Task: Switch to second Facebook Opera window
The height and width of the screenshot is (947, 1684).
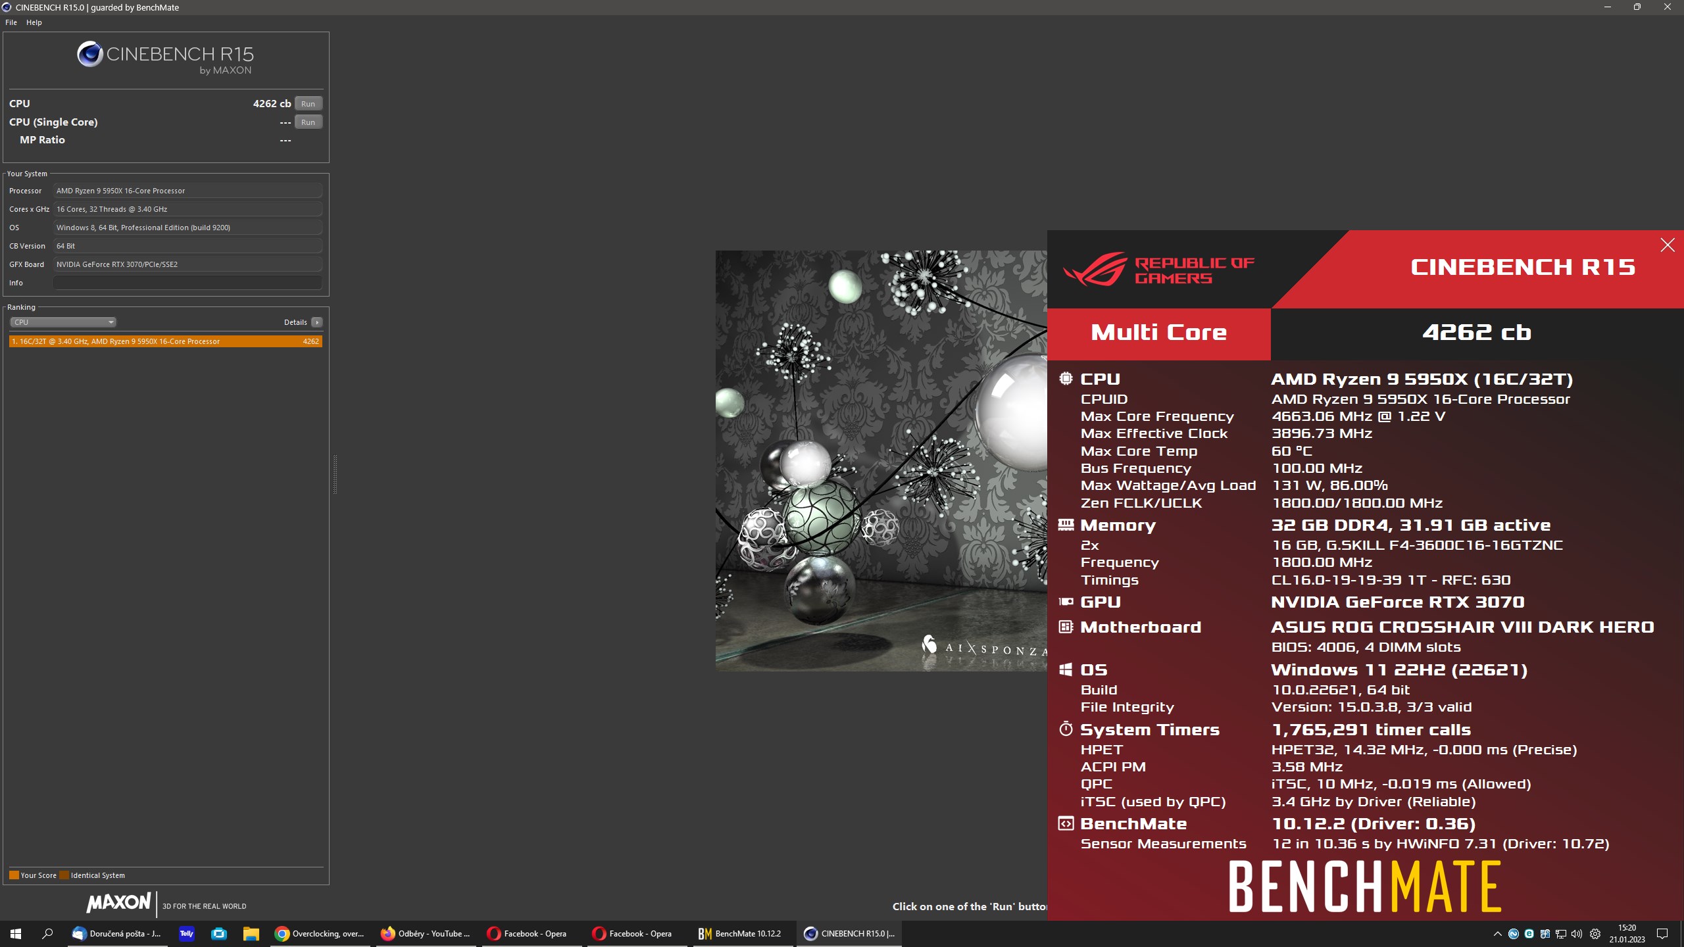Action: [637, 933]
